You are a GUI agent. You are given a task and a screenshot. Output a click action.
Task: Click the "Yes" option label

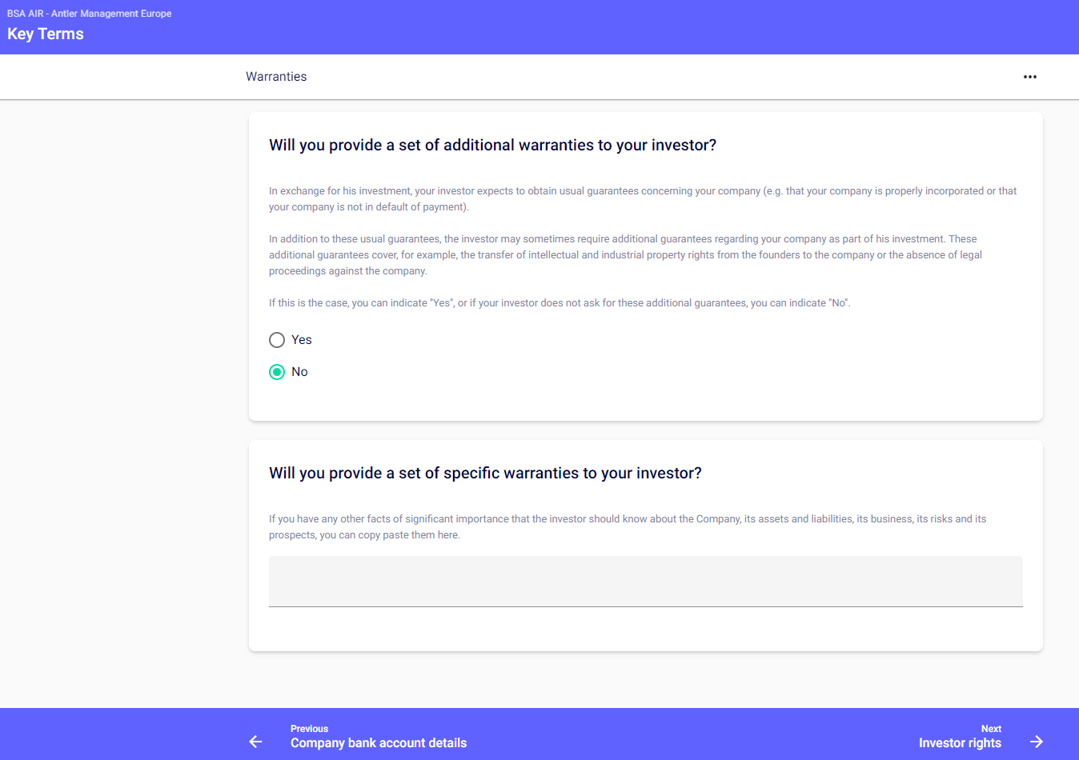tap(302, 340)
